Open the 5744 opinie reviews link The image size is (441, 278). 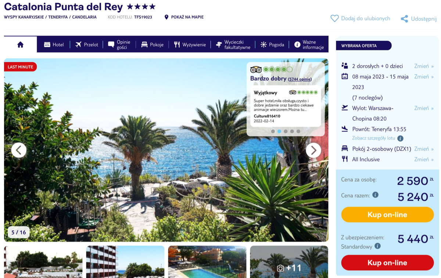coord(300,79)
